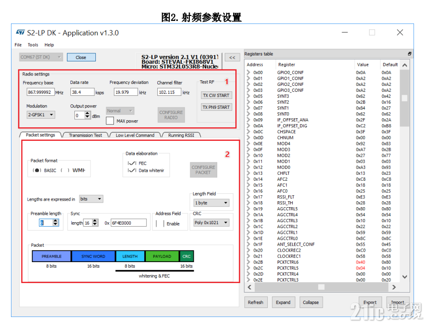Click the Expand registers button
The image size is (427, 324).
point(283,303)
